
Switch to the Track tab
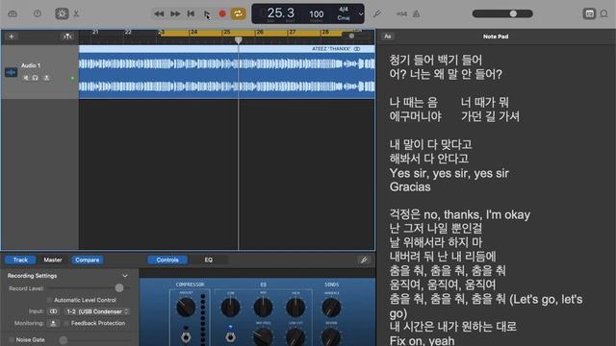[x=20, y=259]
